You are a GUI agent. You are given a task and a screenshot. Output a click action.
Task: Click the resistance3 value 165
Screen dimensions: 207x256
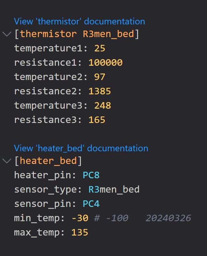pyautogui.click(x=97, y=120)
